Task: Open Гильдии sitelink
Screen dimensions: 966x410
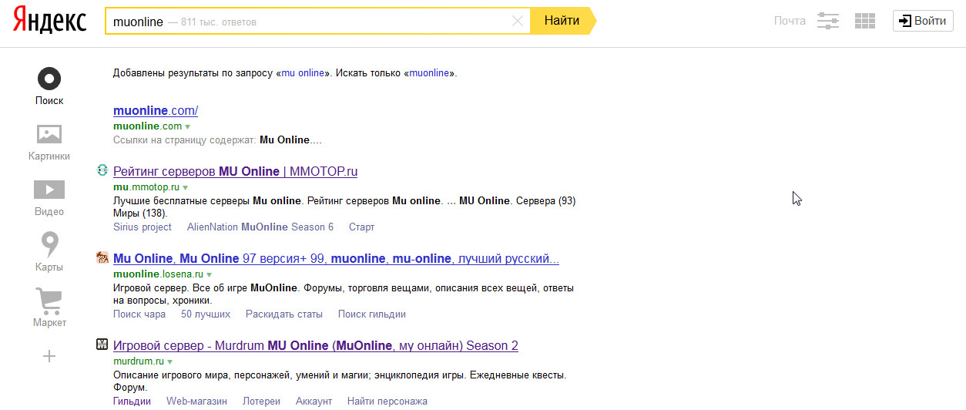Action: coord(132,402)
